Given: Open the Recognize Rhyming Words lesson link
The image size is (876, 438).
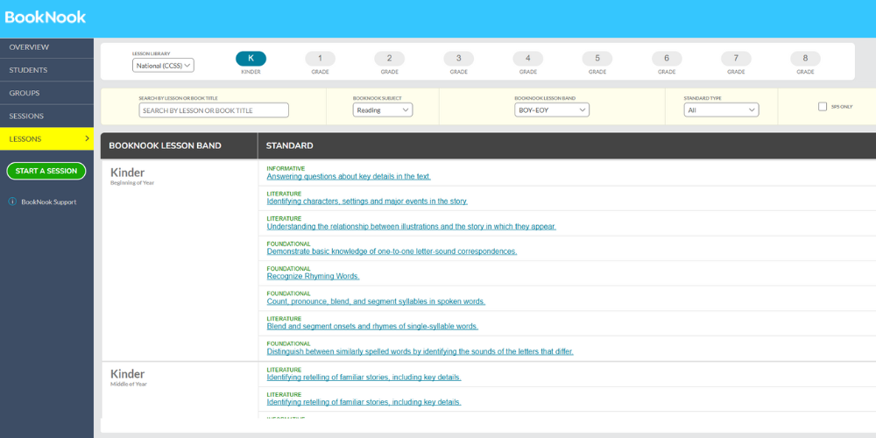Looking at the screenshot, I should tap(313, 277).
